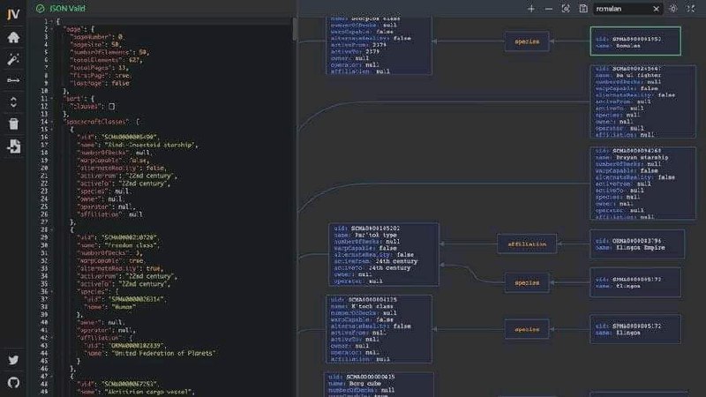Viewport: 706px width, 397px height.
Task: Click the affiliation node near Klingon Empire
Action: tap(527, 244)
